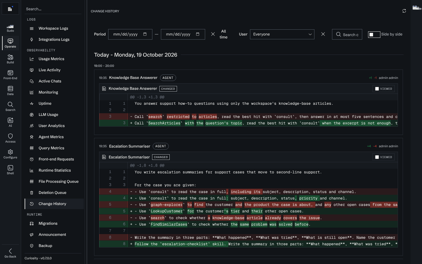Screen dimensions: 422x264
Task: Open the Configure gear icon
Action: 10,152
